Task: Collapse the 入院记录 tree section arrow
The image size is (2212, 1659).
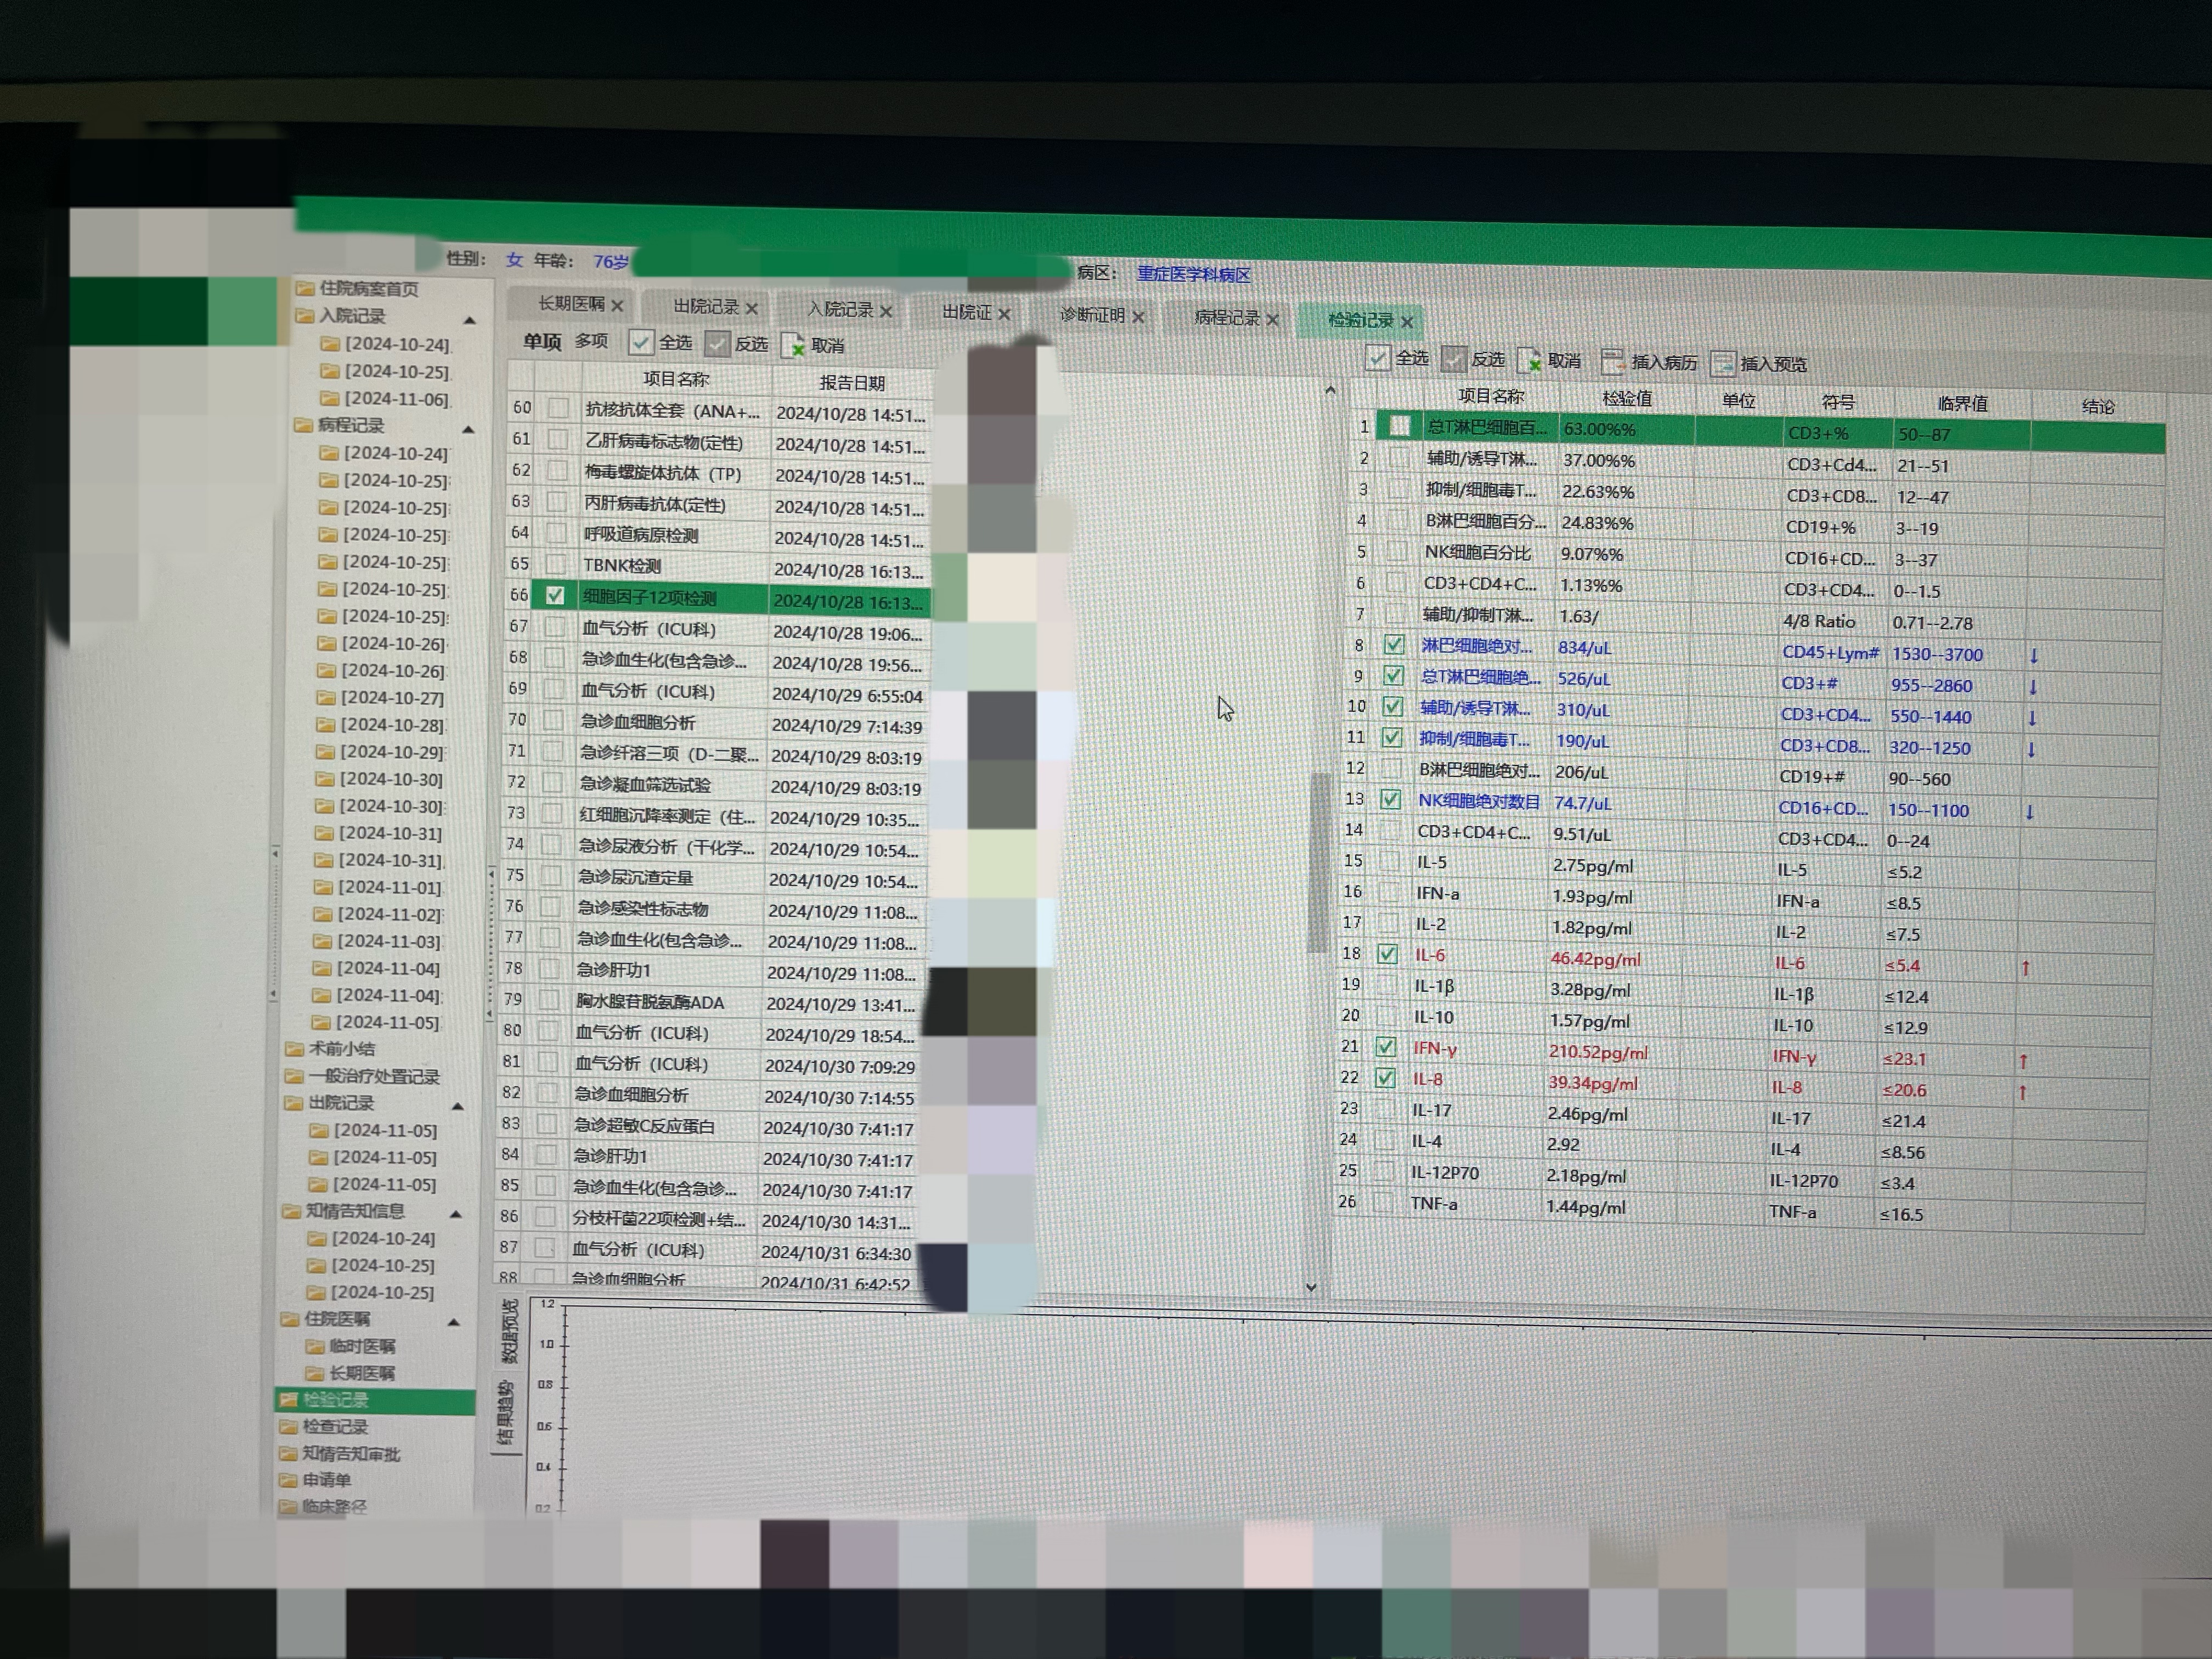Action: coord(469,320)
